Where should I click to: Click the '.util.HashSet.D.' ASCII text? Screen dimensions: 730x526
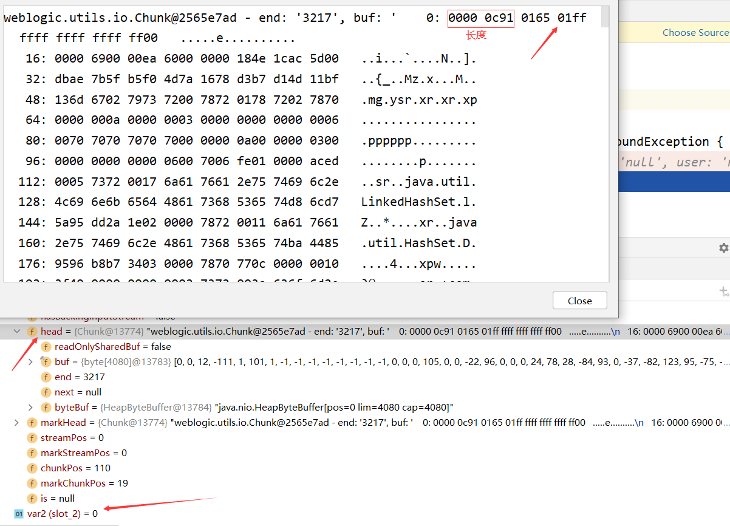pyautogui.click(x=419, y=243)
